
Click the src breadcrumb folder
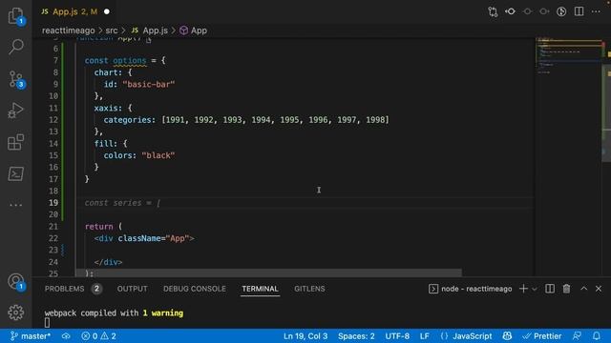[x=112, y=30]
